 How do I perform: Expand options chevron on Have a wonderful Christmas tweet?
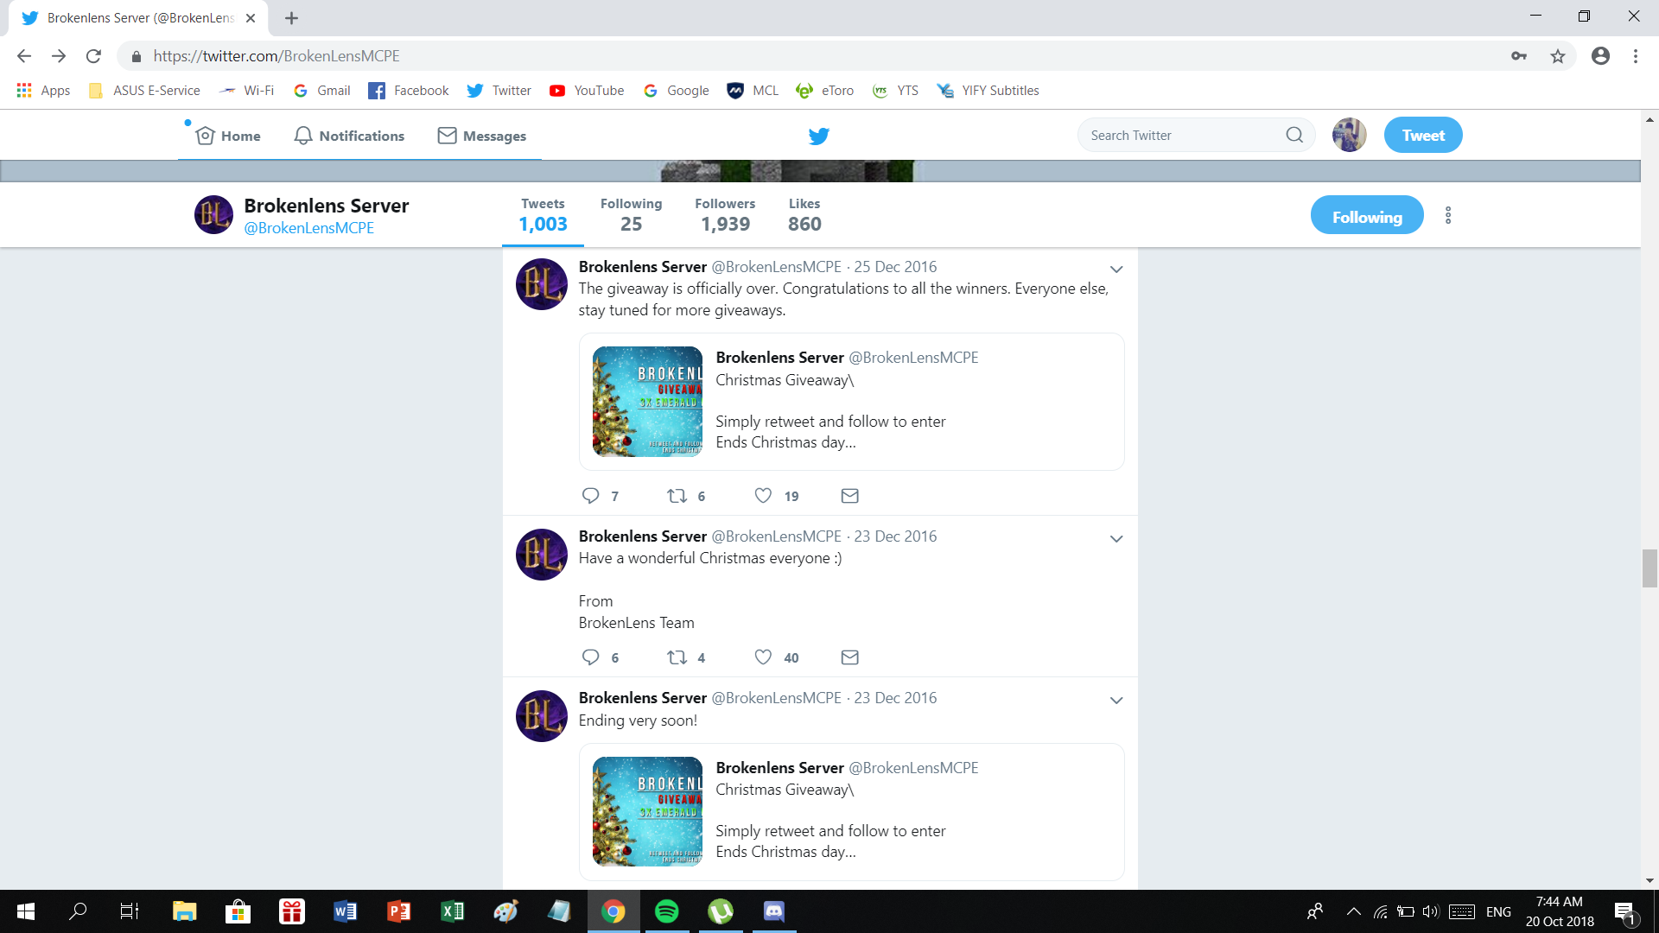click(x=1116, y=538)
